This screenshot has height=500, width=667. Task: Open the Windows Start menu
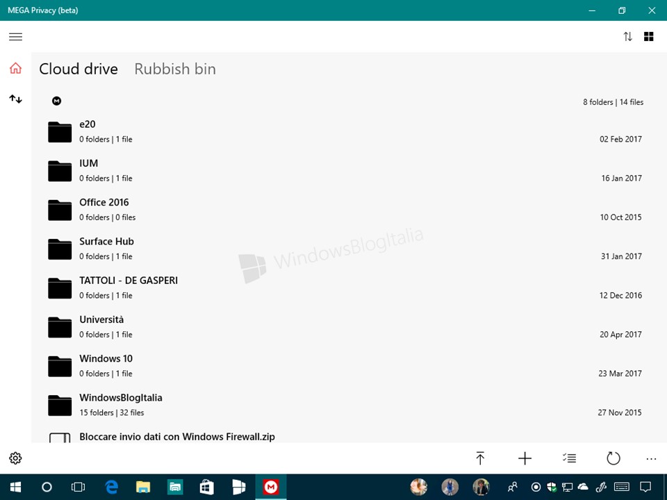pyautogui.click(x=16, y=487)
